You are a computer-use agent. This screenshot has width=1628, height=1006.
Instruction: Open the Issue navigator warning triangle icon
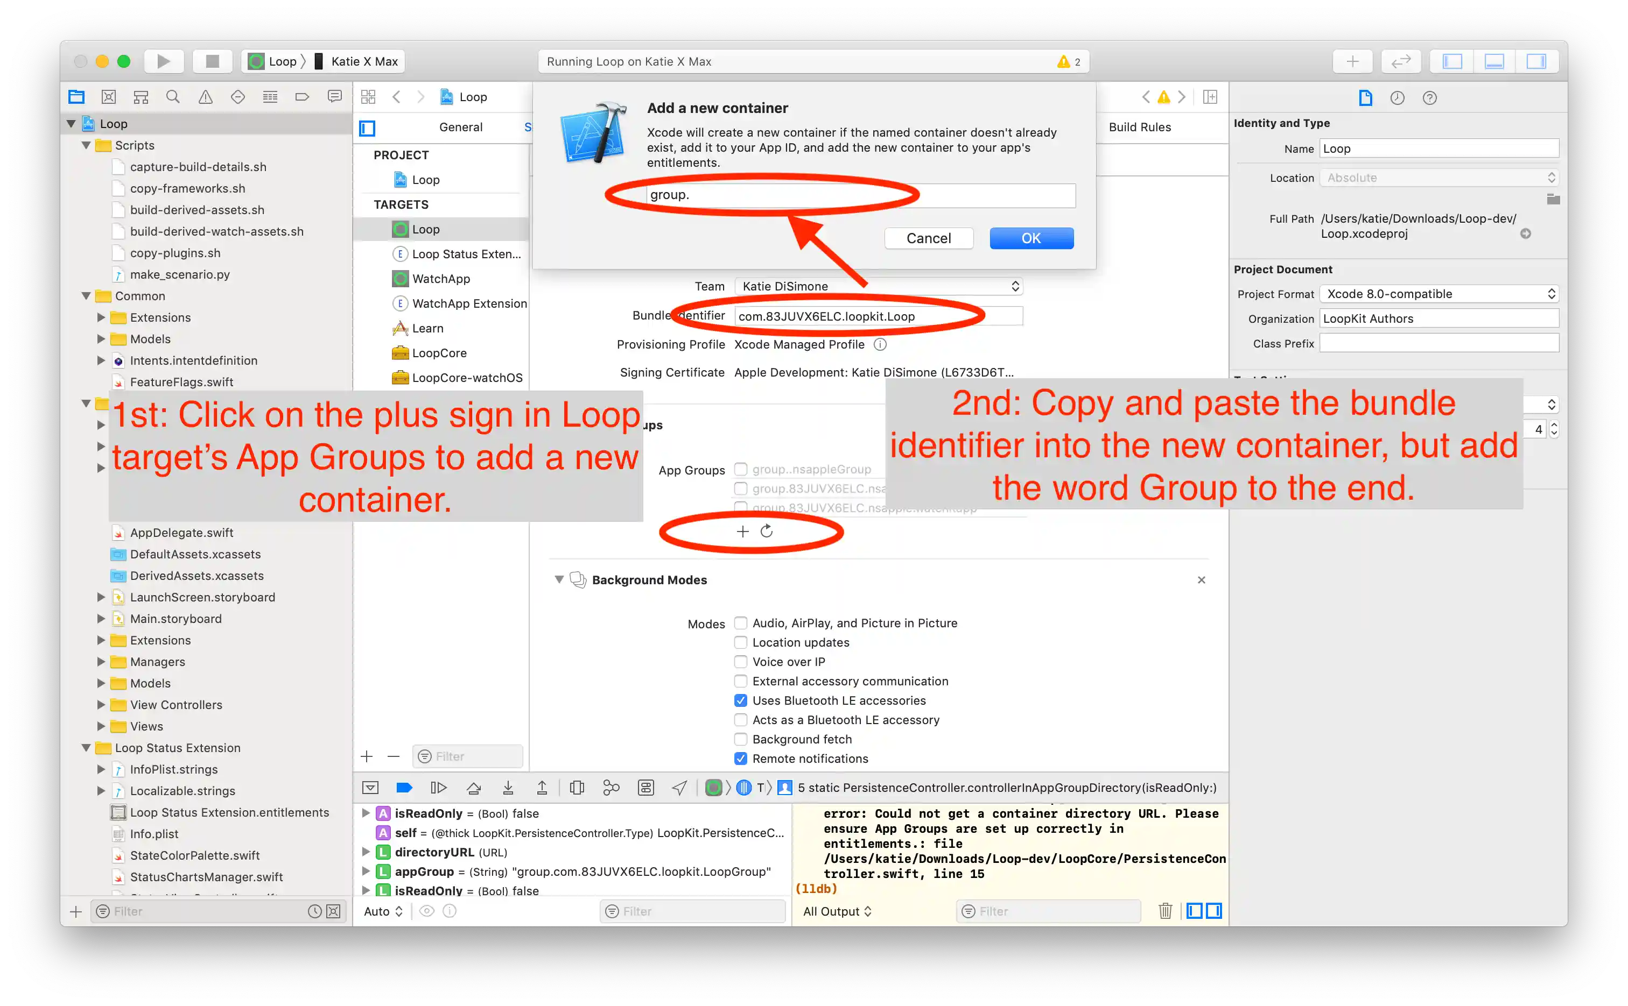(x=205, y=97)
